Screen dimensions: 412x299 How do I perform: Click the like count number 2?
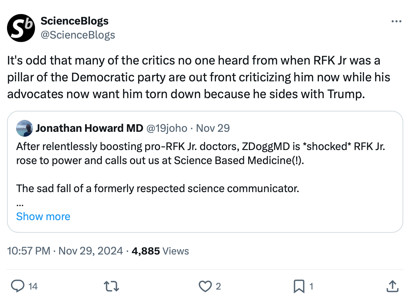coord(218,286)
